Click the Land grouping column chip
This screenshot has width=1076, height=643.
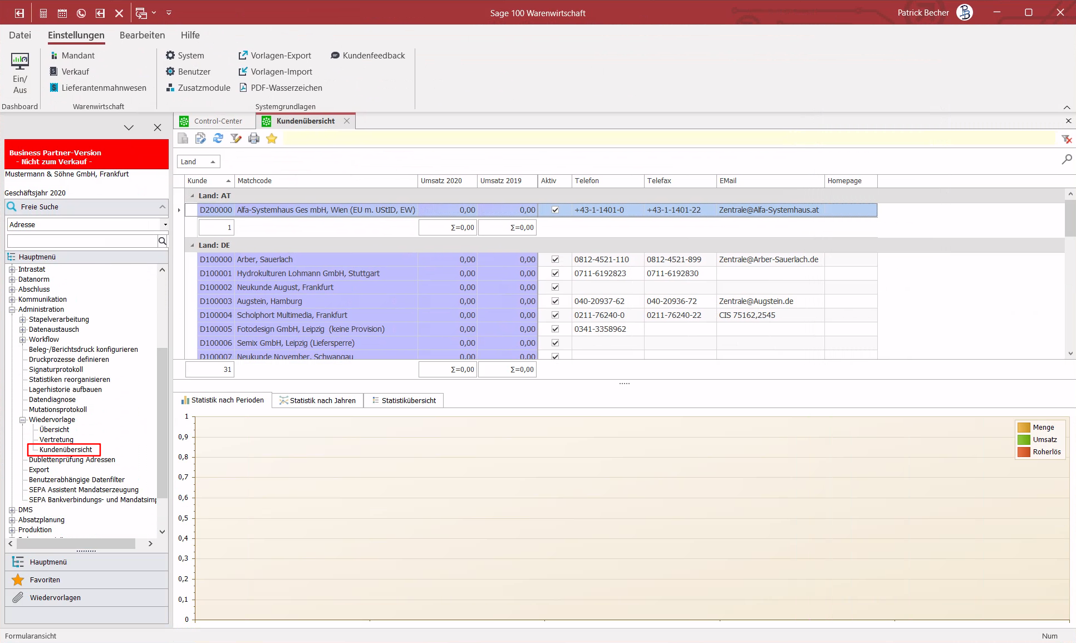point(199,161)
